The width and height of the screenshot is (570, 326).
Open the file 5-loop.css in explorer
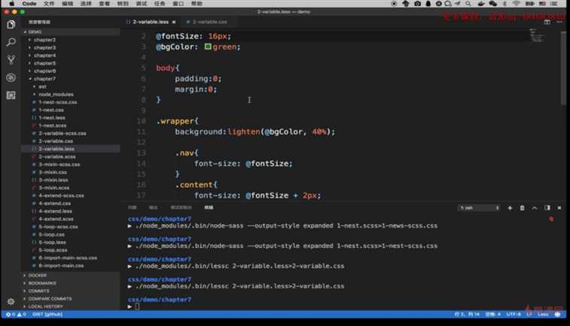coord(52,234)
